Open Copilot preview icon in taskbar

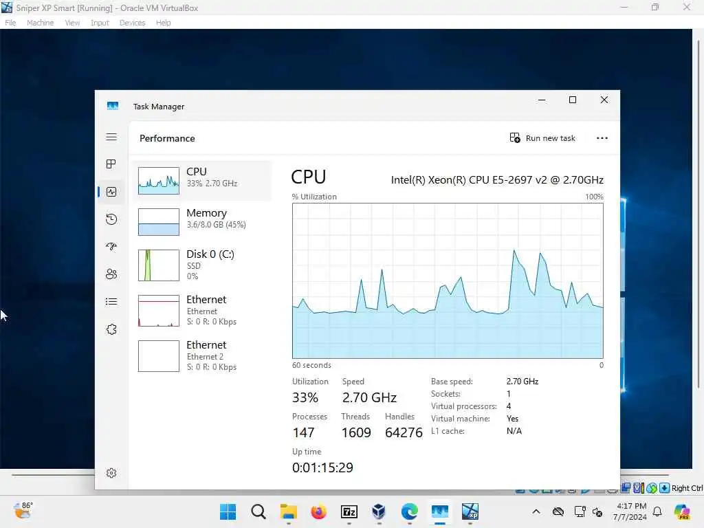point(683,511)
